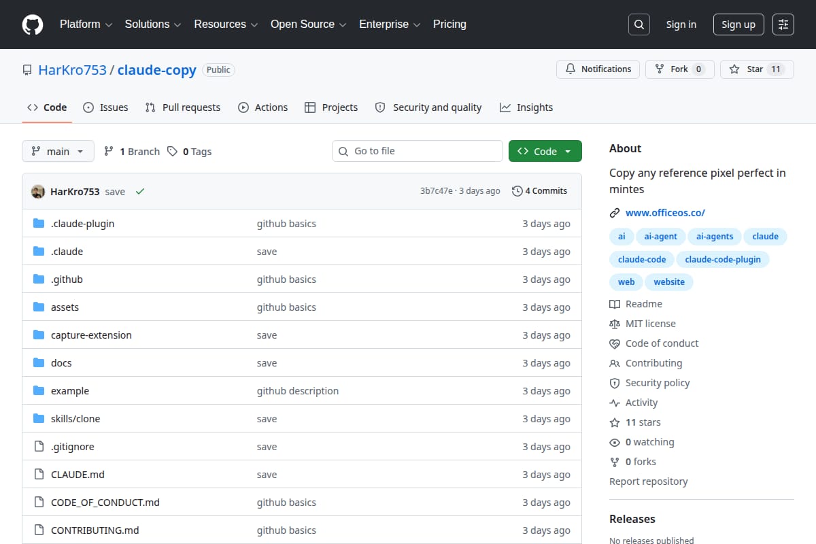Click the assets folder icon
The width and height of the screenshot is (816, 544).
click(x=39, y=307)
